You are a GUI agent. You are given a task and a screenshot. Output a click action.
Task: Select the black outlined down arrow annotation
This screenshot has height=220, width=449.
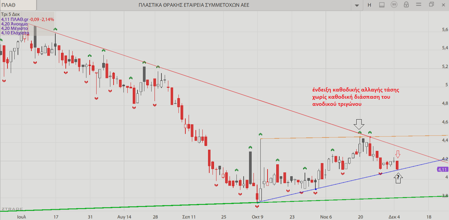click(x=359, y=124)
